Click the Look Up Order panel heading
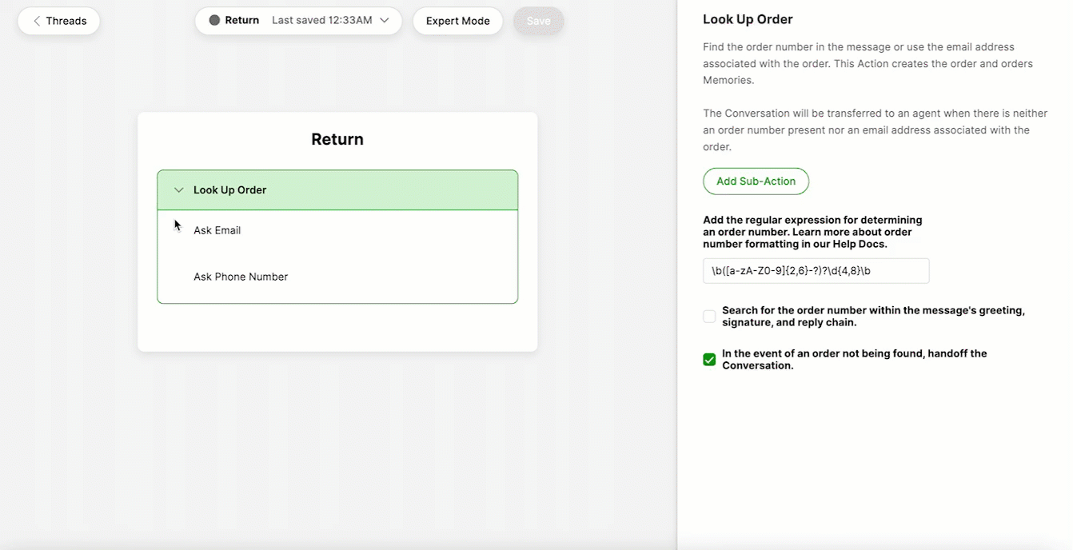Viewport: 1073px width, 550px height. point(748,19)
